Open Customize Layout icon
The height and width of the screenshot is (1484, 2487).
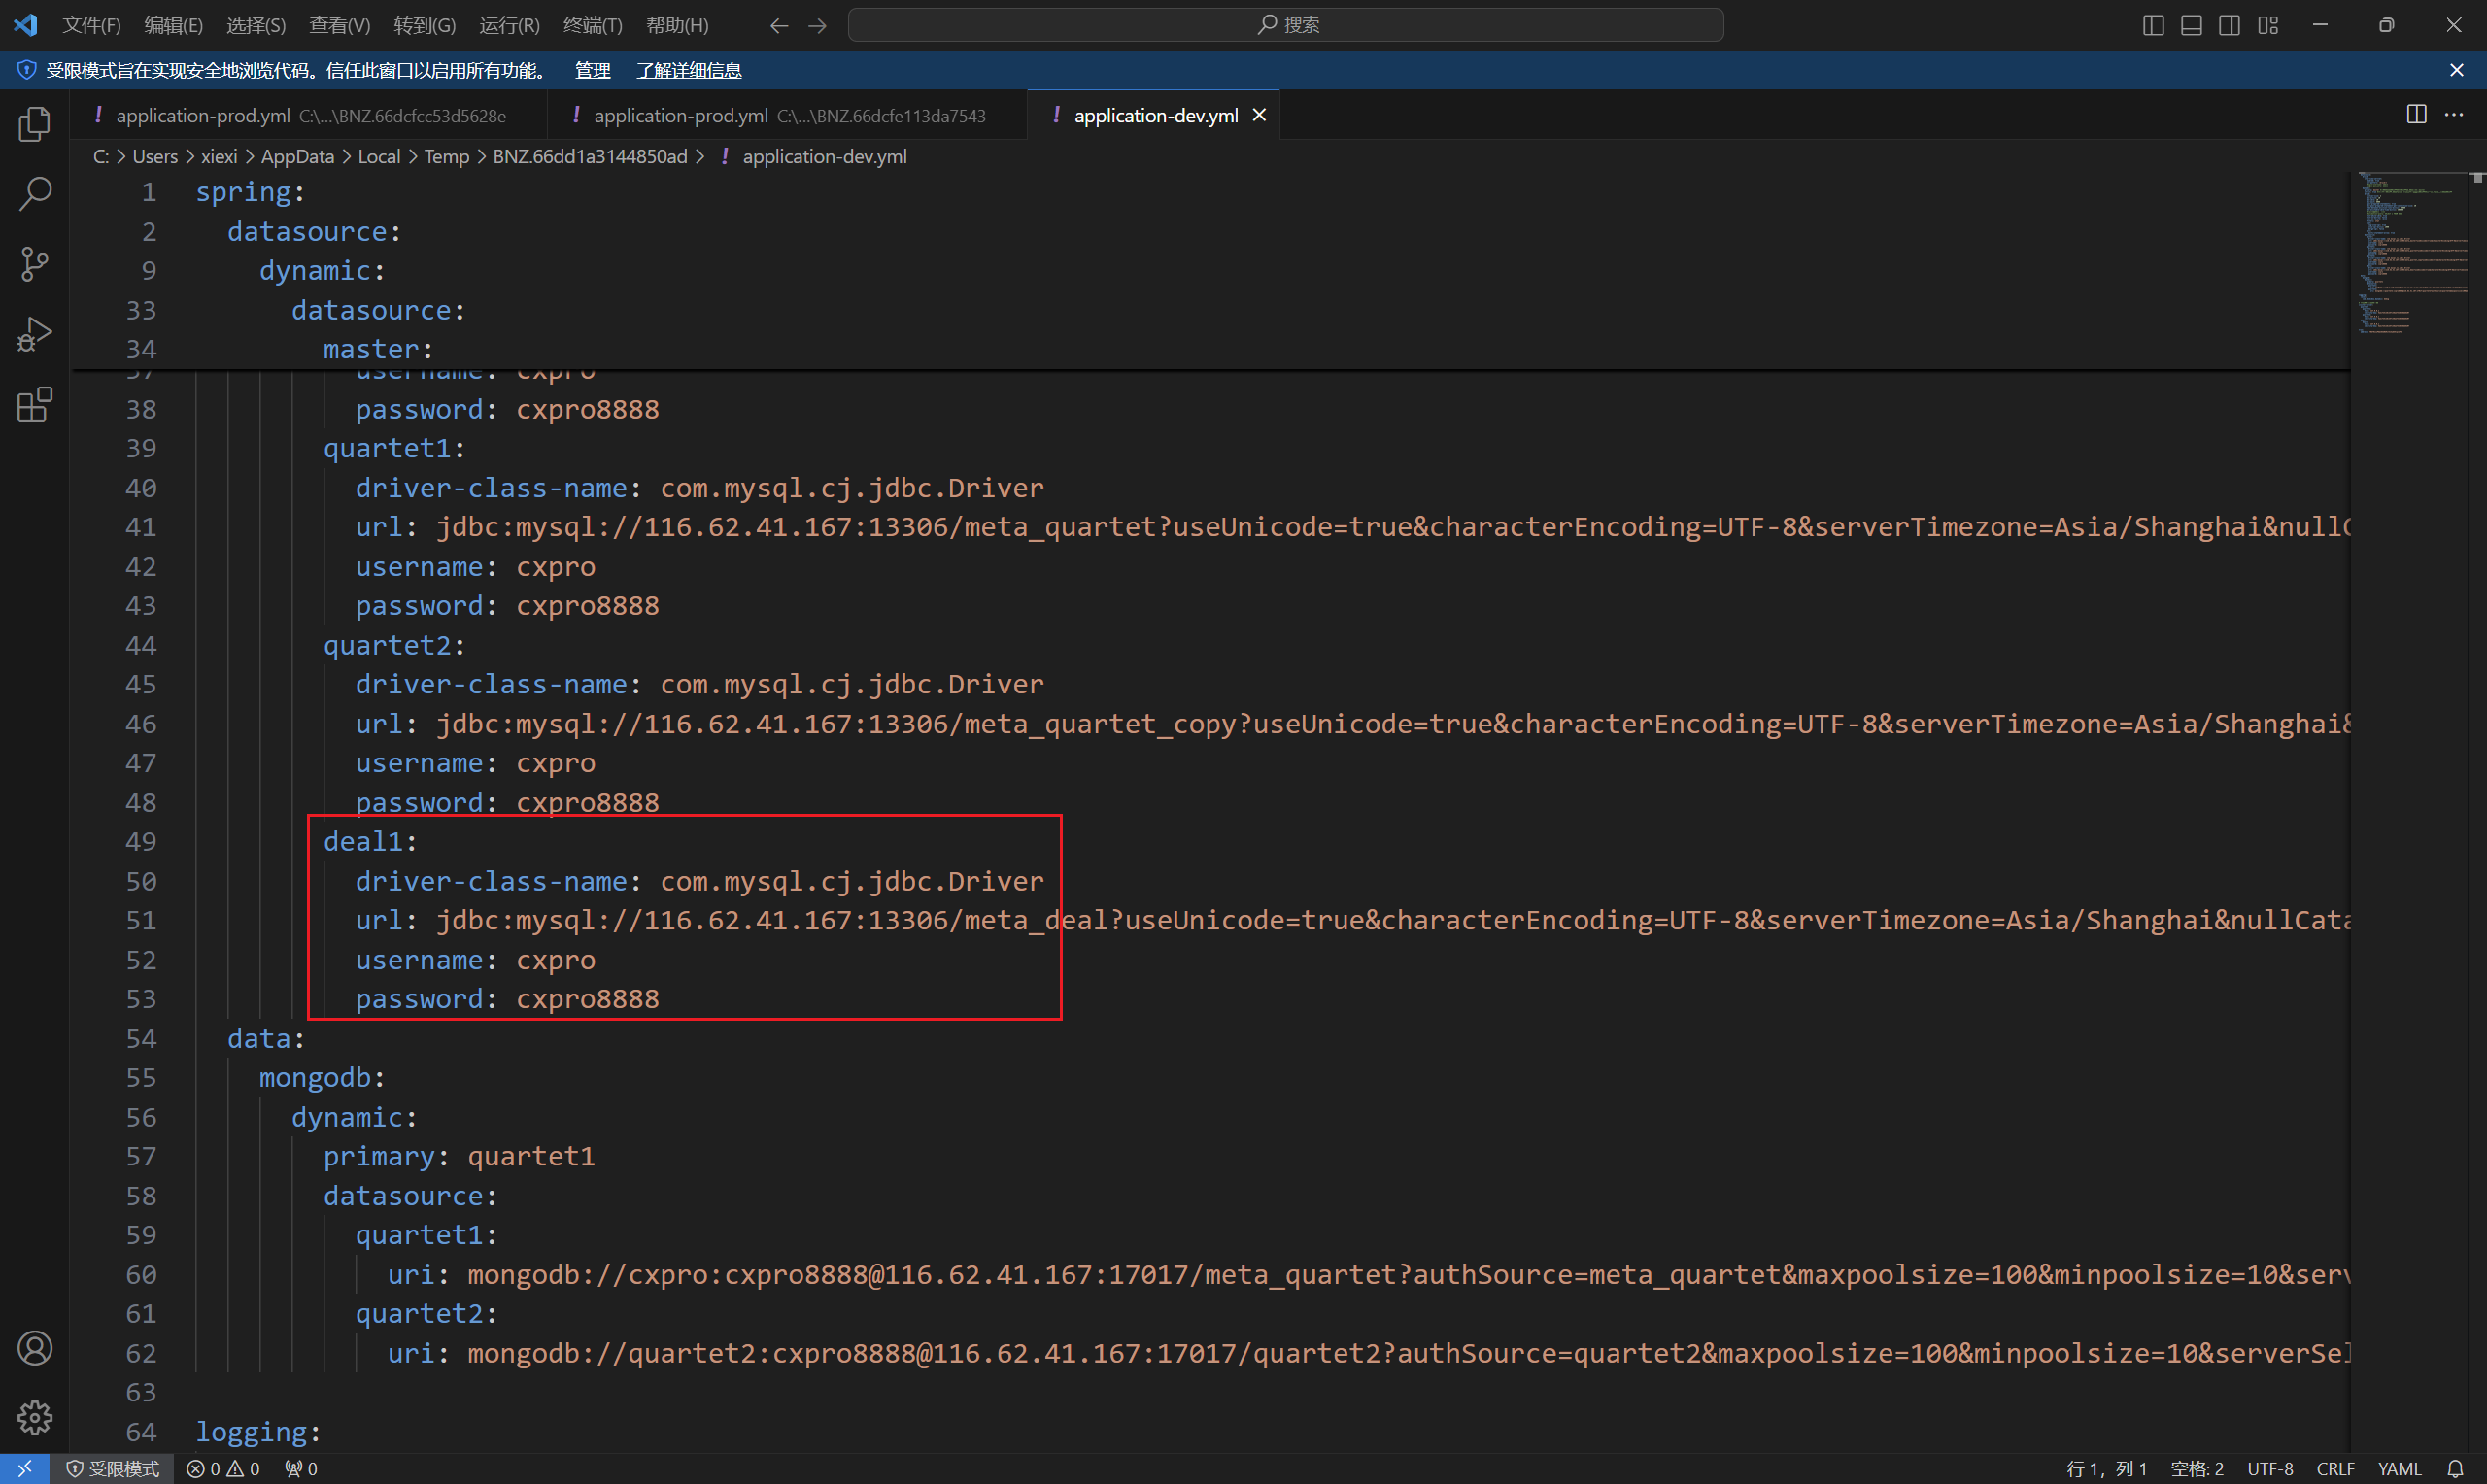click(2268, 25)
